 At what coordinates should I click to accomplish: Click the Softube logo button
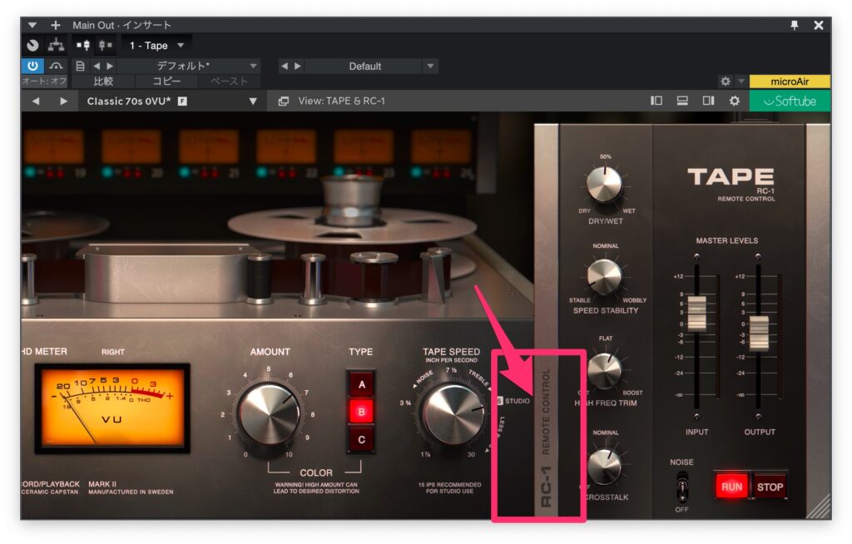(x=790, y=101)
